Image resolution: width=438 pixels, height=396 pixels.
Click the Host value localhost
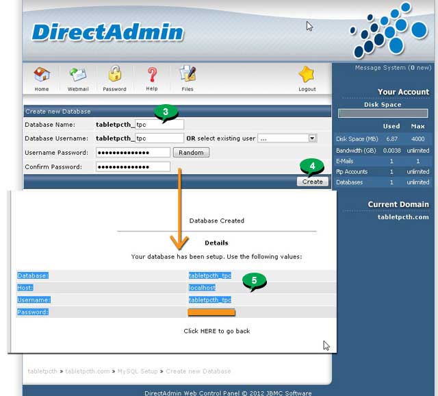(x=203, y=288)
